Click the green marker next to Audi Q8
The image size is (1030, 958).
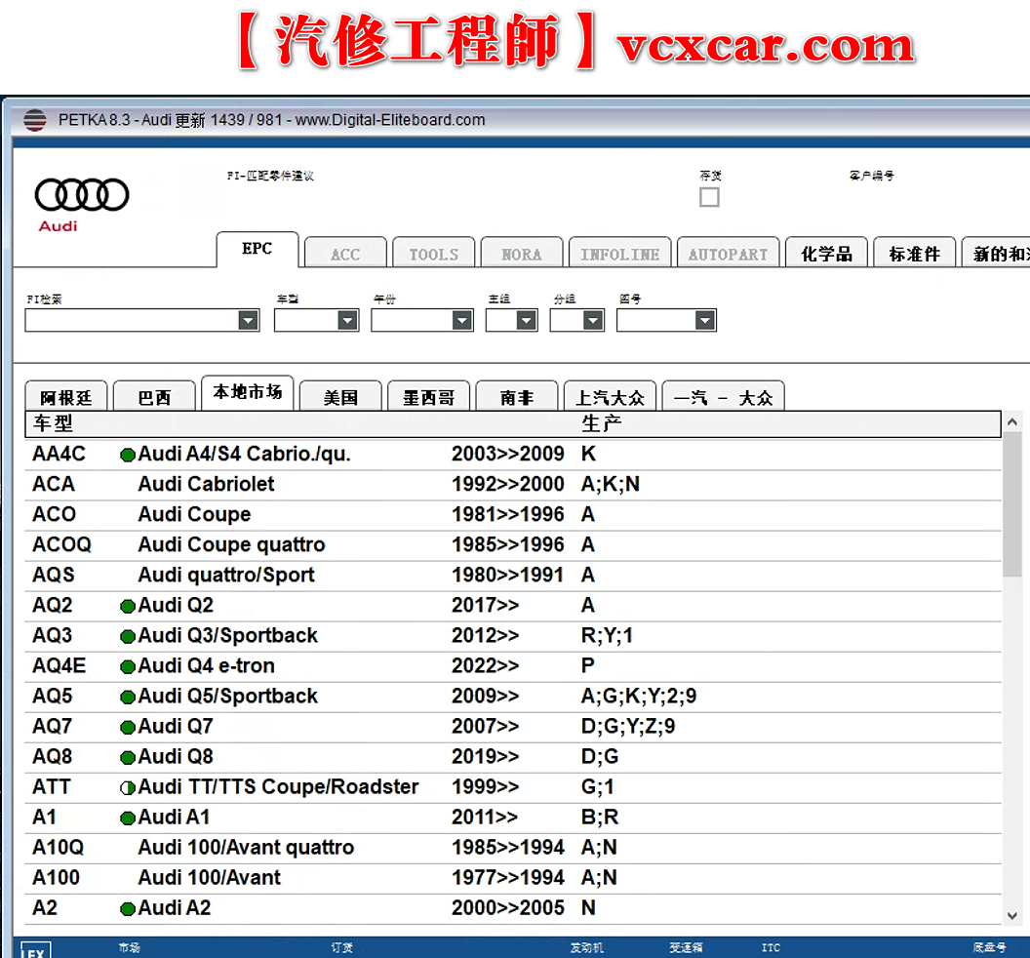tap(128, 756)
